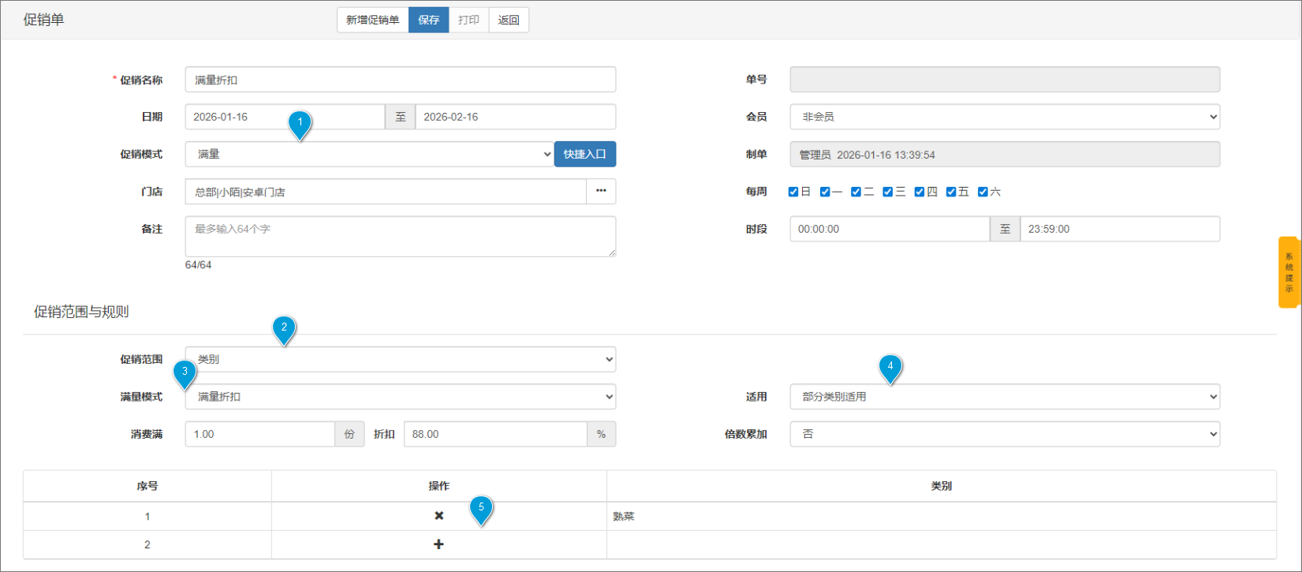Click the orange 系统提示 side tab
The height and width of the screenshot is (572, 1302).
point(1289,272)
